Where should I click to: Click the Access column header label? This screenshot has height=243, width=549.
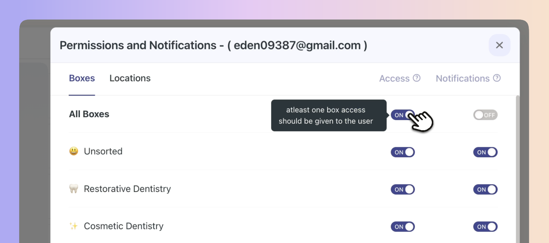pos(394,78)
